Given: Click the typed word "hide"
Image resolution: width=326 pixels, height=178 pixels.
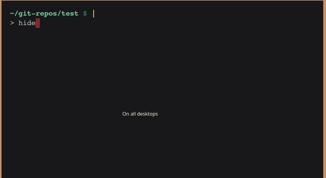Looking at the screenshot, I should (x=27, y=23).
